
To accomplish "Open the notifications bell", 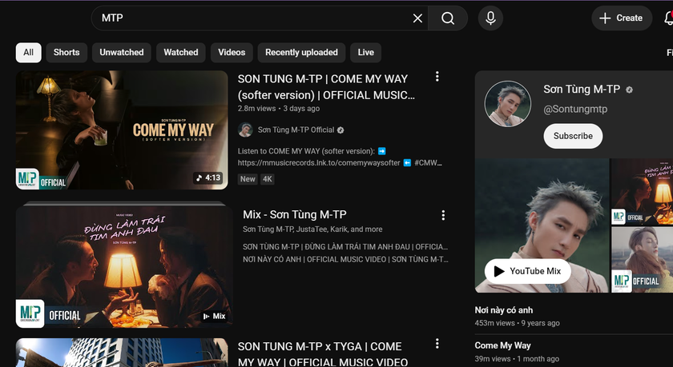I will coord(668,18).
